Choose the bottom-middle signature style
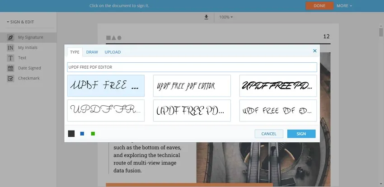This screenshot has width=384, height=187. (192, 110)
